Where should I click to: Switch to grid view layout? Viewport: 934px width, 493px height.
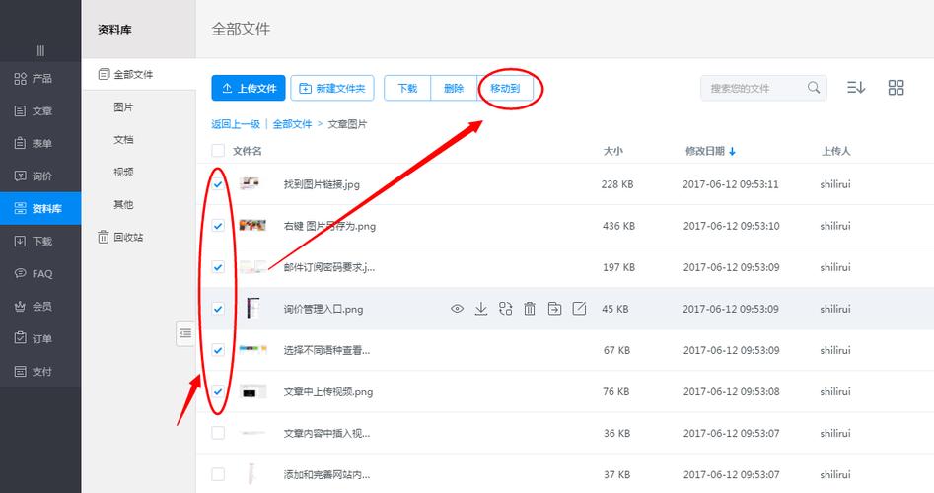point(896,88)
